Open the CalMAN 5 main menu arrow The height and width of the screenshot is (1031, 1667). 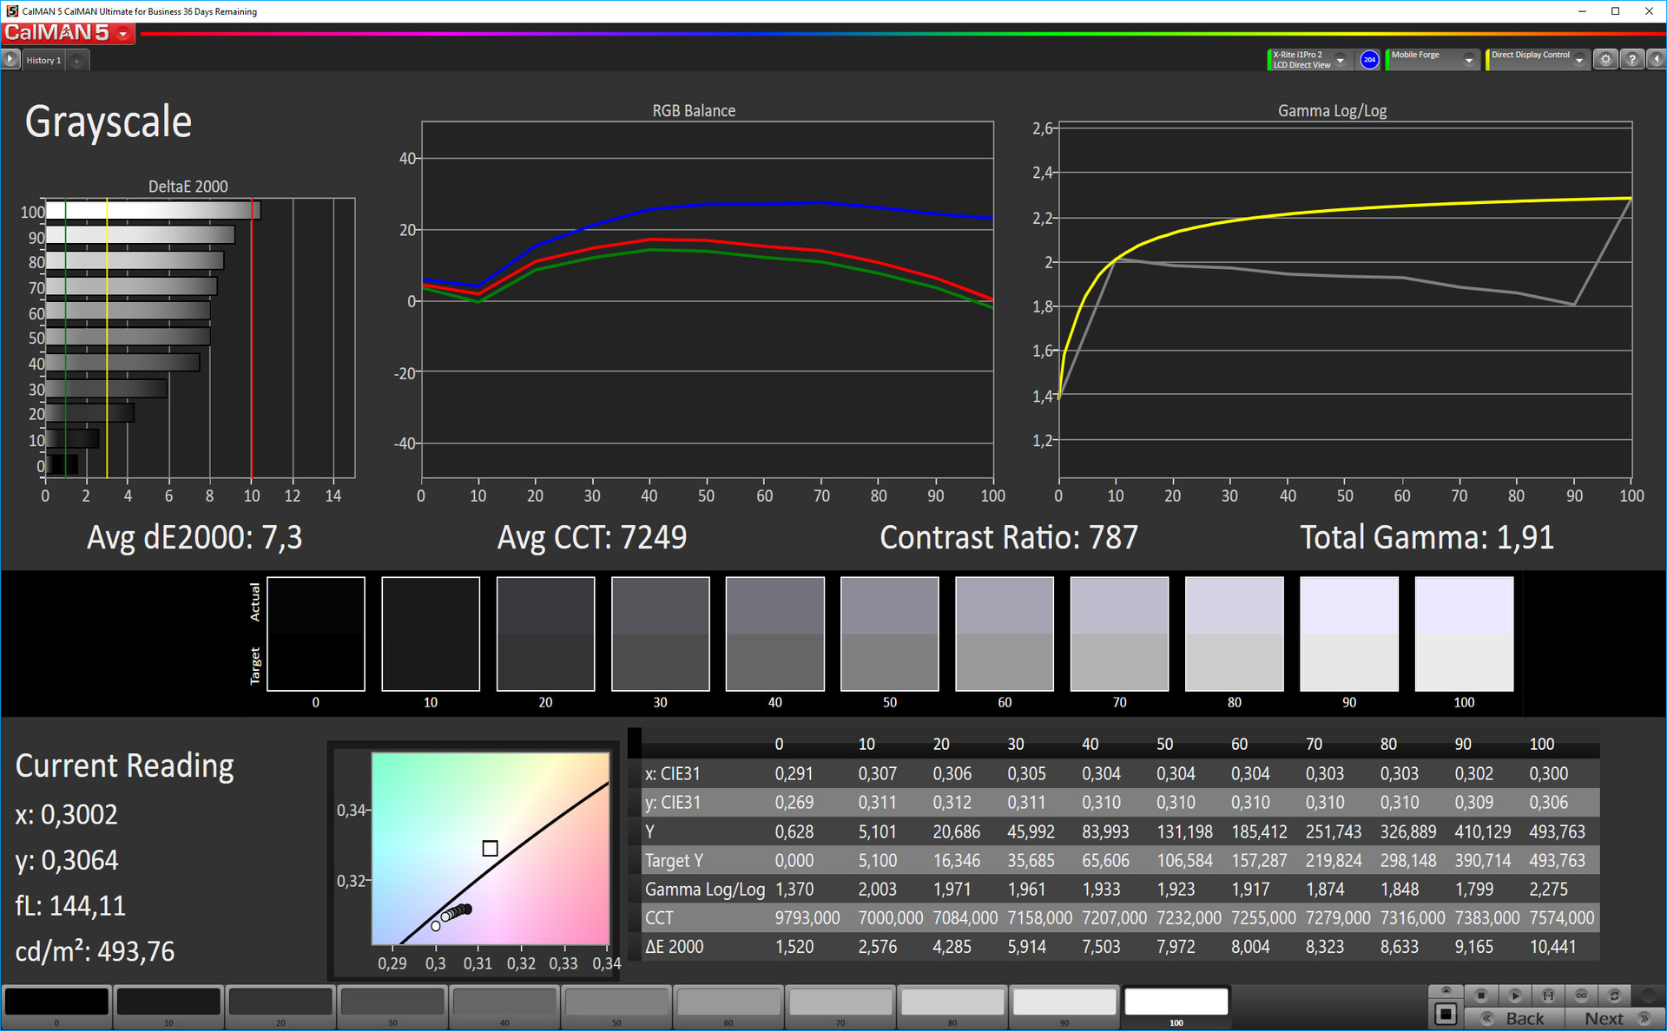pos(123,34)
